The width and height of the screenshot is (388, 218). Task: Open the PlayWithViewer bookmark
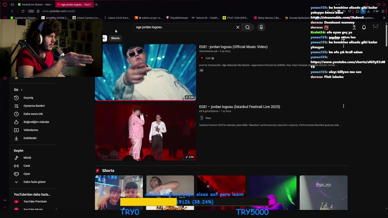tap(177, 18)
